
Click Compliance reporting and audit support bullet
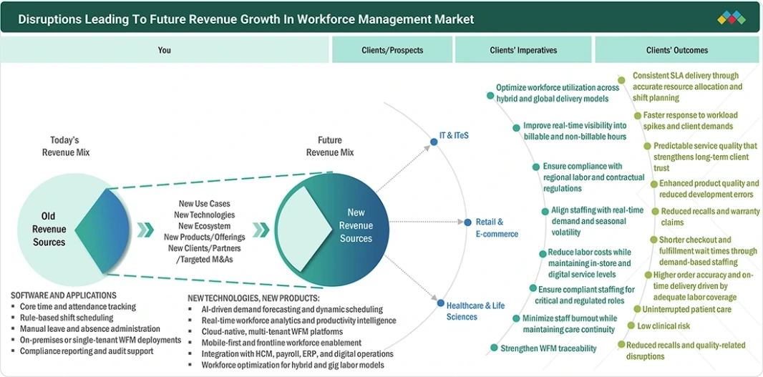pos(87,351)
